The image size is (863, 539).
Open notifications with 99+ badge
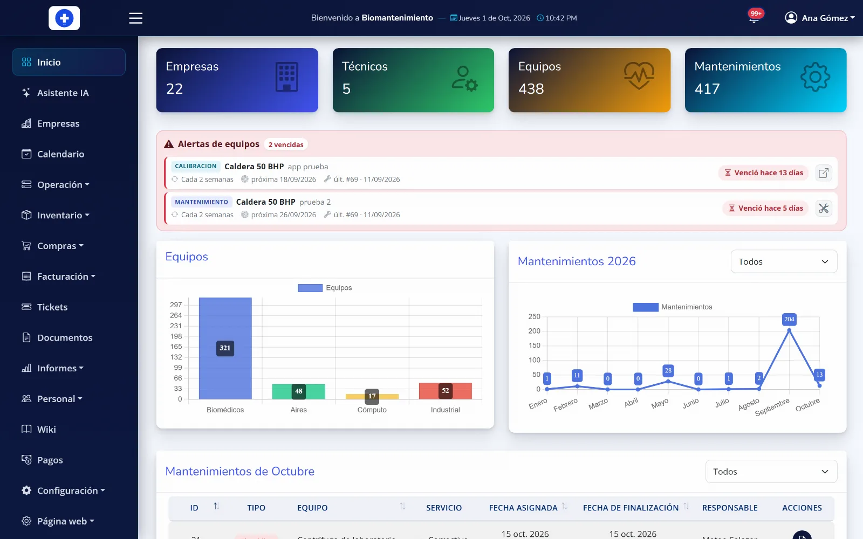click(x=755, y=17)
